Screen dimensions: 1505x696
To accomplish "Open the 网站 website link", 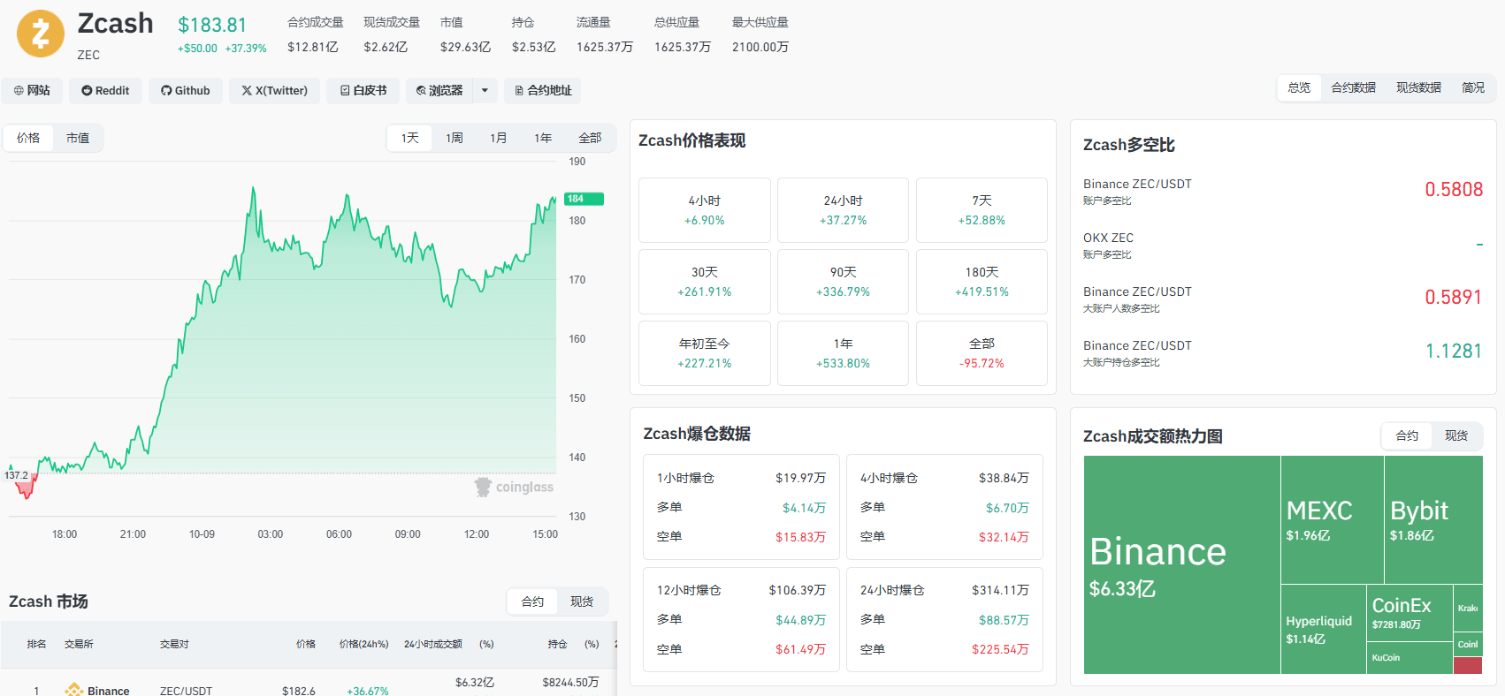I will tap(32, 90).
